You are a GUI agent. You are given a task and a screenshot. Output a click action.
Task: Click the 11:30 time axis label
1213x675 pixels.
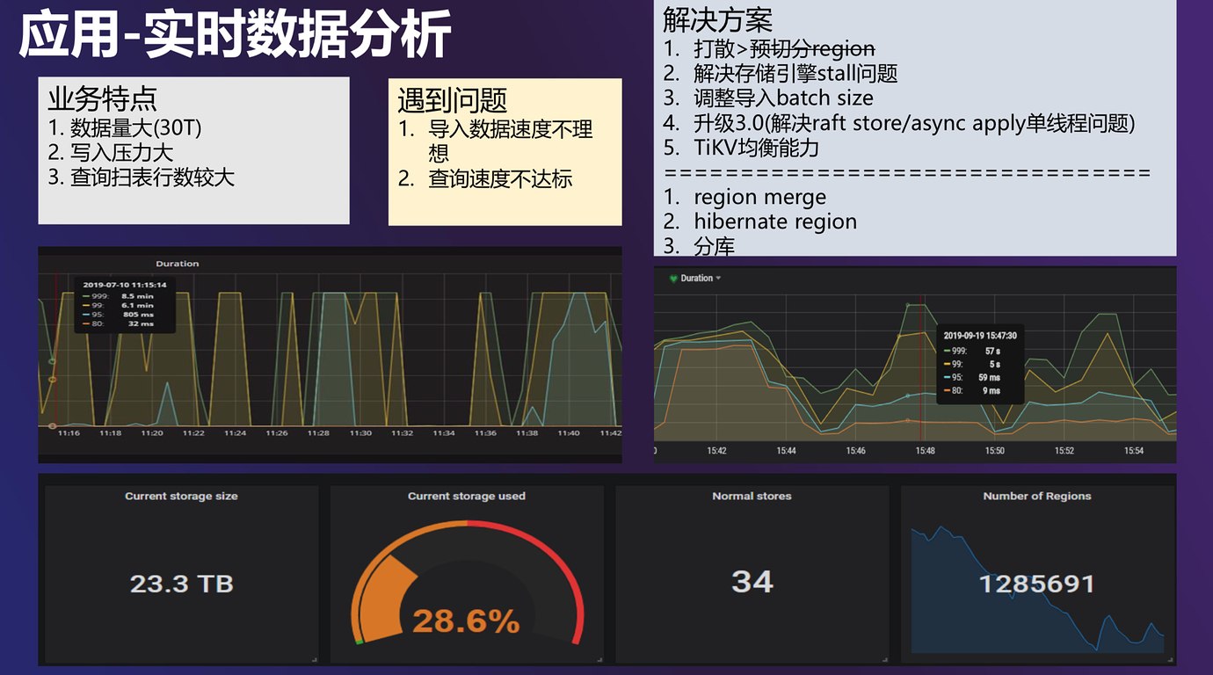(360, 433)
